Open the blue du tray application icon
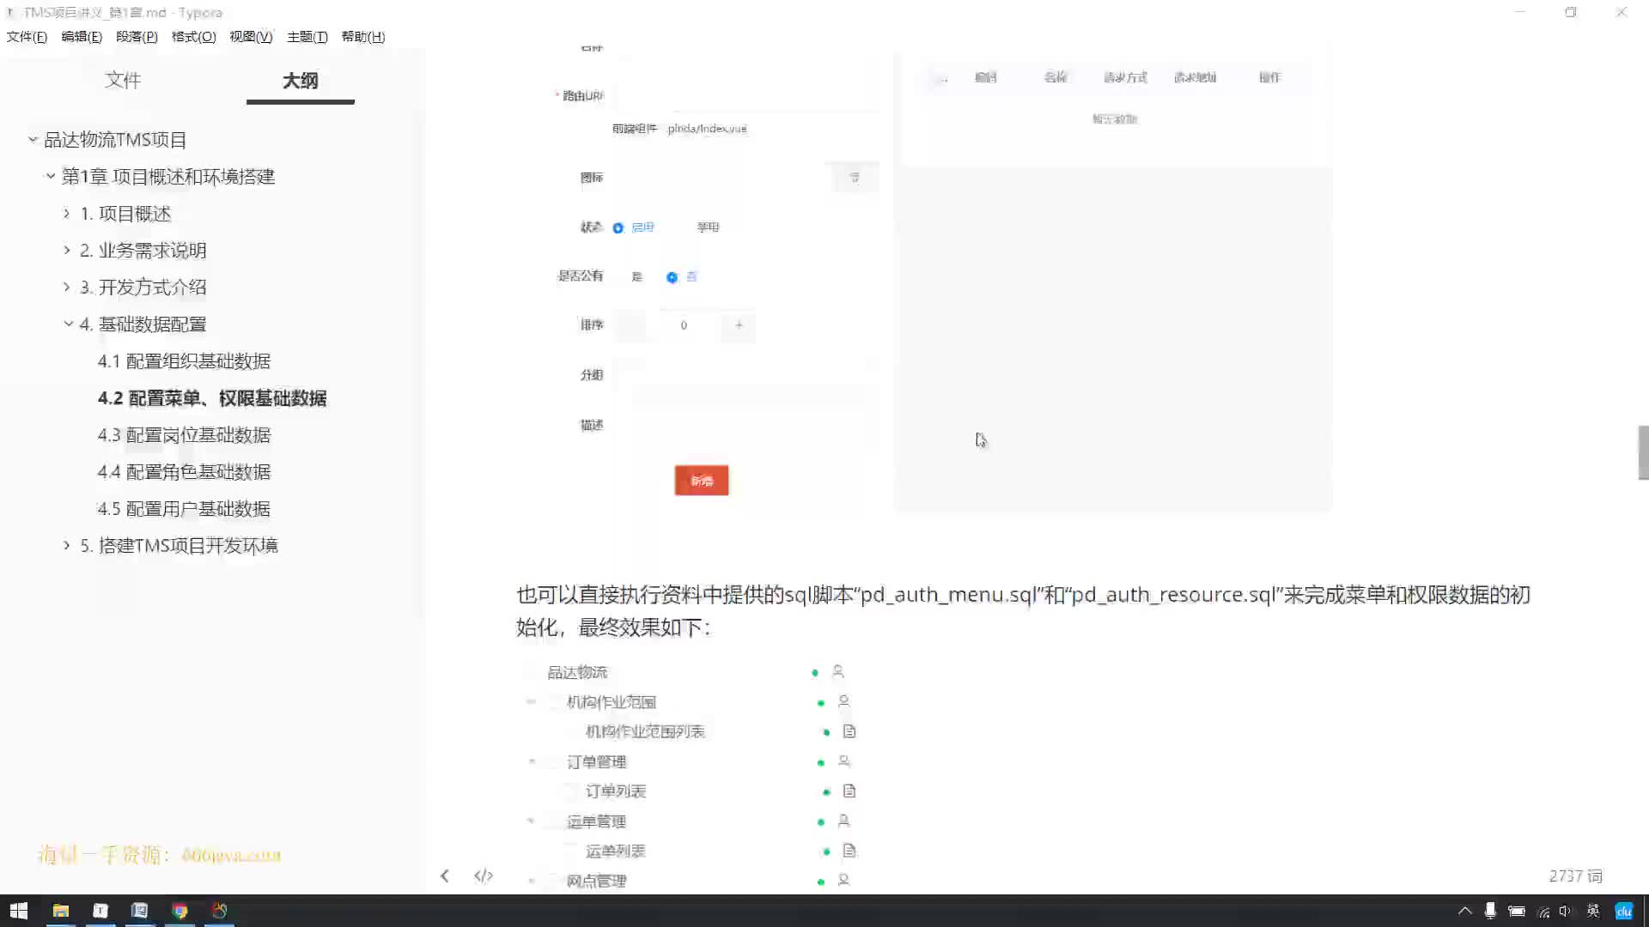Viewport: 1649px width, 927px height. point(1623,911)
